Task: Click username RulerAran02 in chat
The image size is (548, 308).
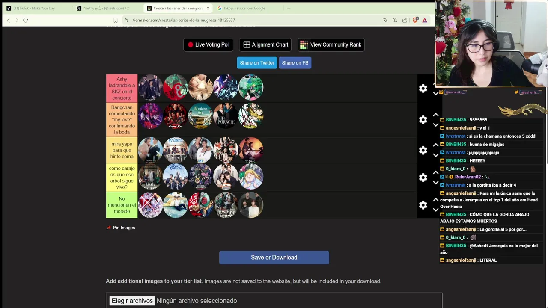Action: coord(468,177)
